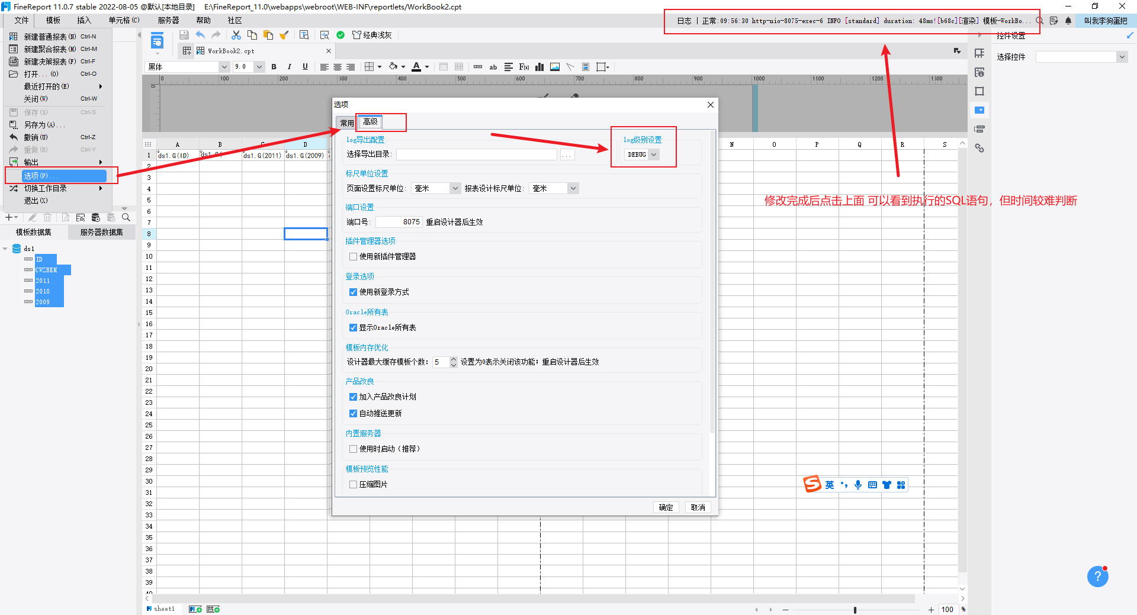
Task: Switch to 常用 tab in options dialog
Action: (x=347, y=123)
